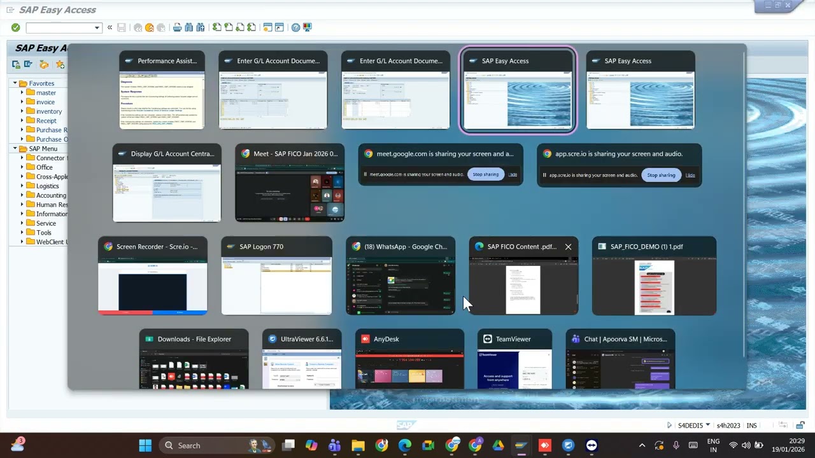The height and width of the screenshot is (458, 815).
Task: Click the Find Next binoculars-plus icon
Action: tap(200, 27)
